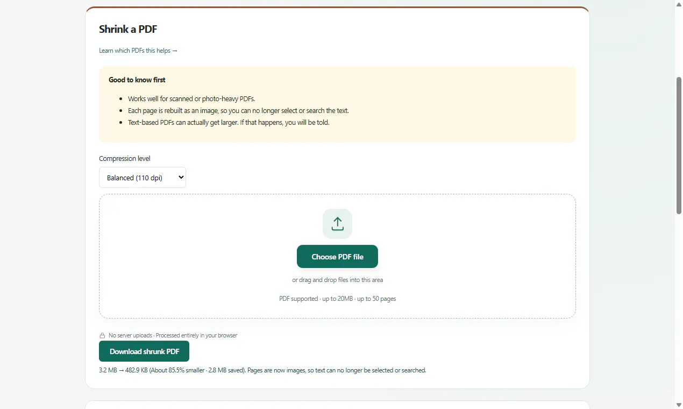Click the Choose PDF file button

coord(337,257)
